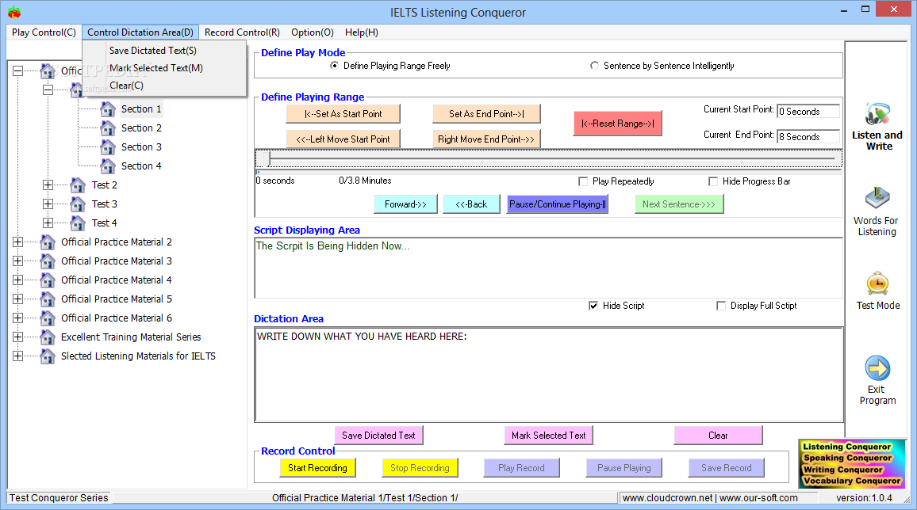
Task: Expand the Test 4 node
Action: pos(48,223)
